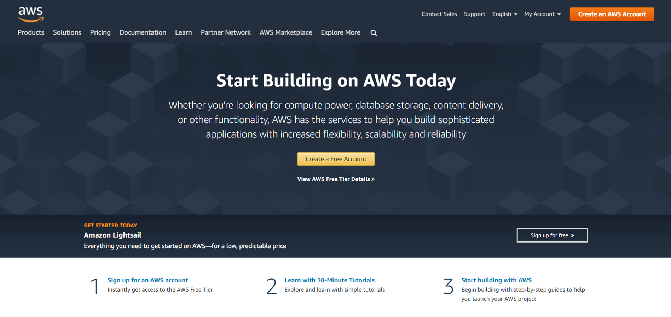The image size is (671, 317).
Task: Open the My Account dropdown
Action: click(x=542, y=14)
